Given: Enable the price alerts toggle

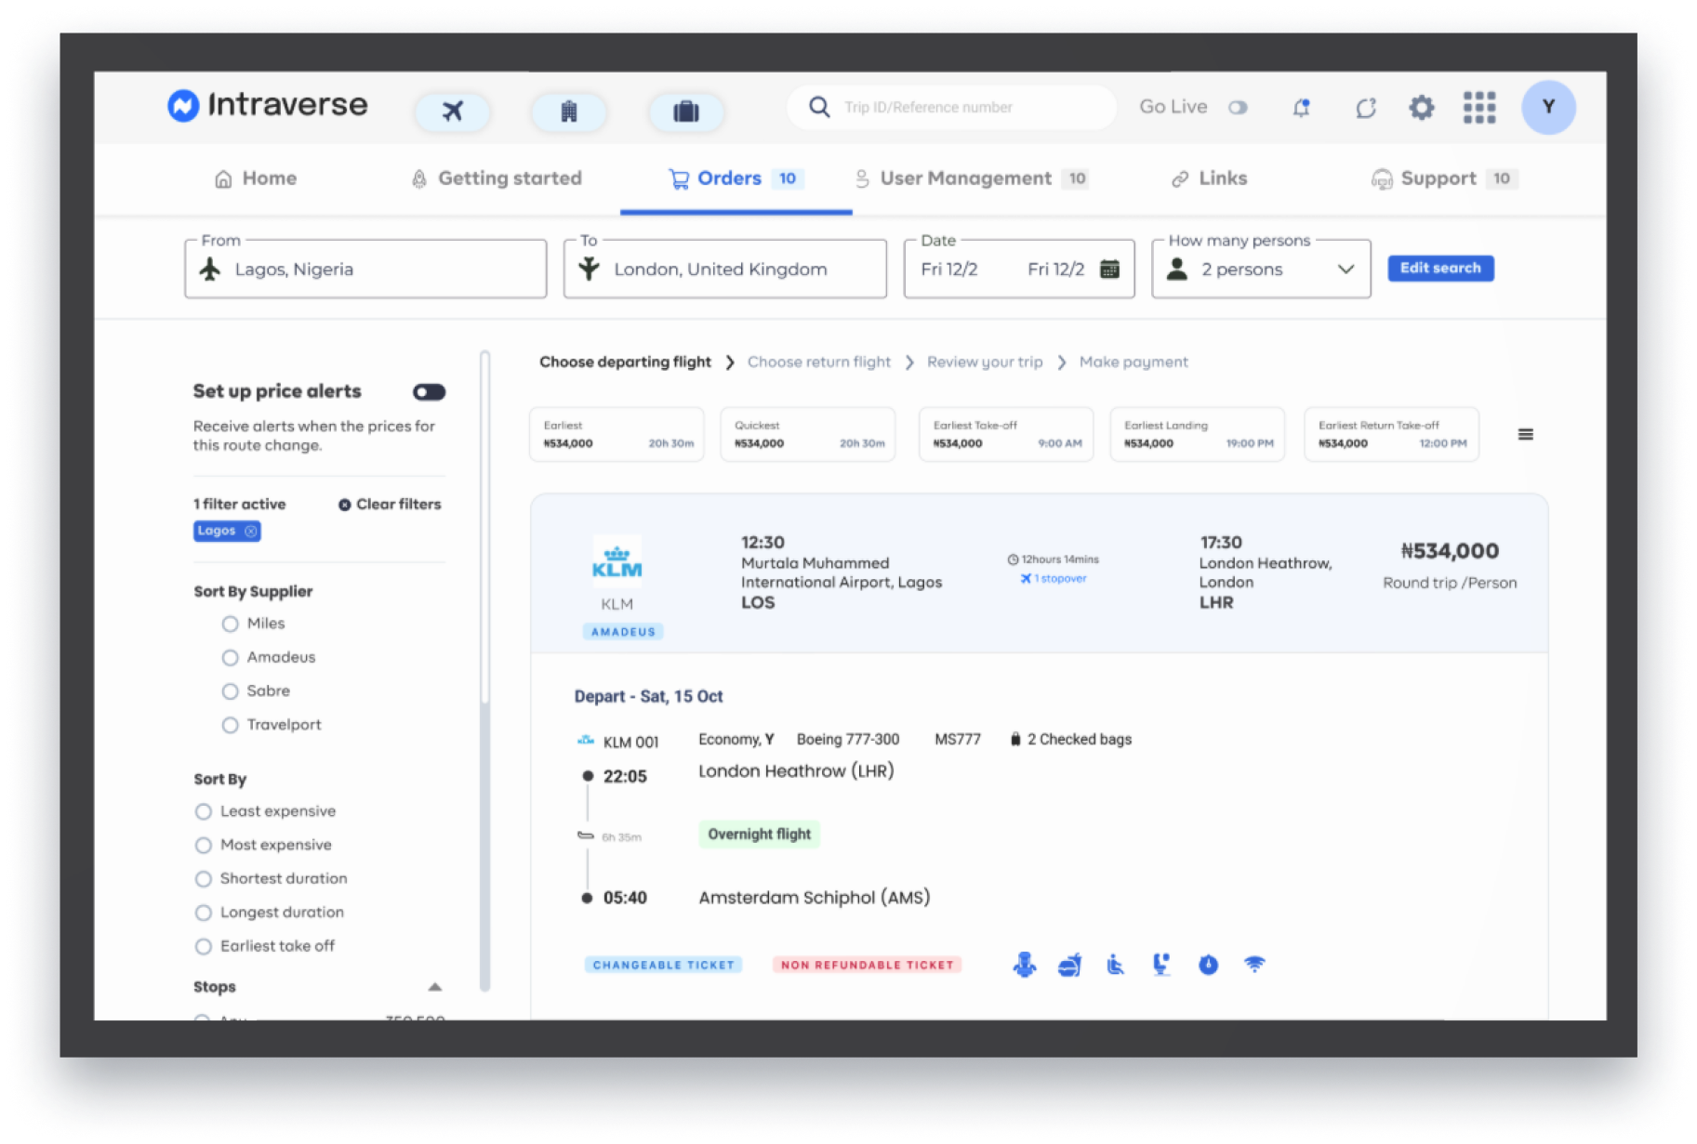Looking at the screenshot, I should (x=429, y=392).
